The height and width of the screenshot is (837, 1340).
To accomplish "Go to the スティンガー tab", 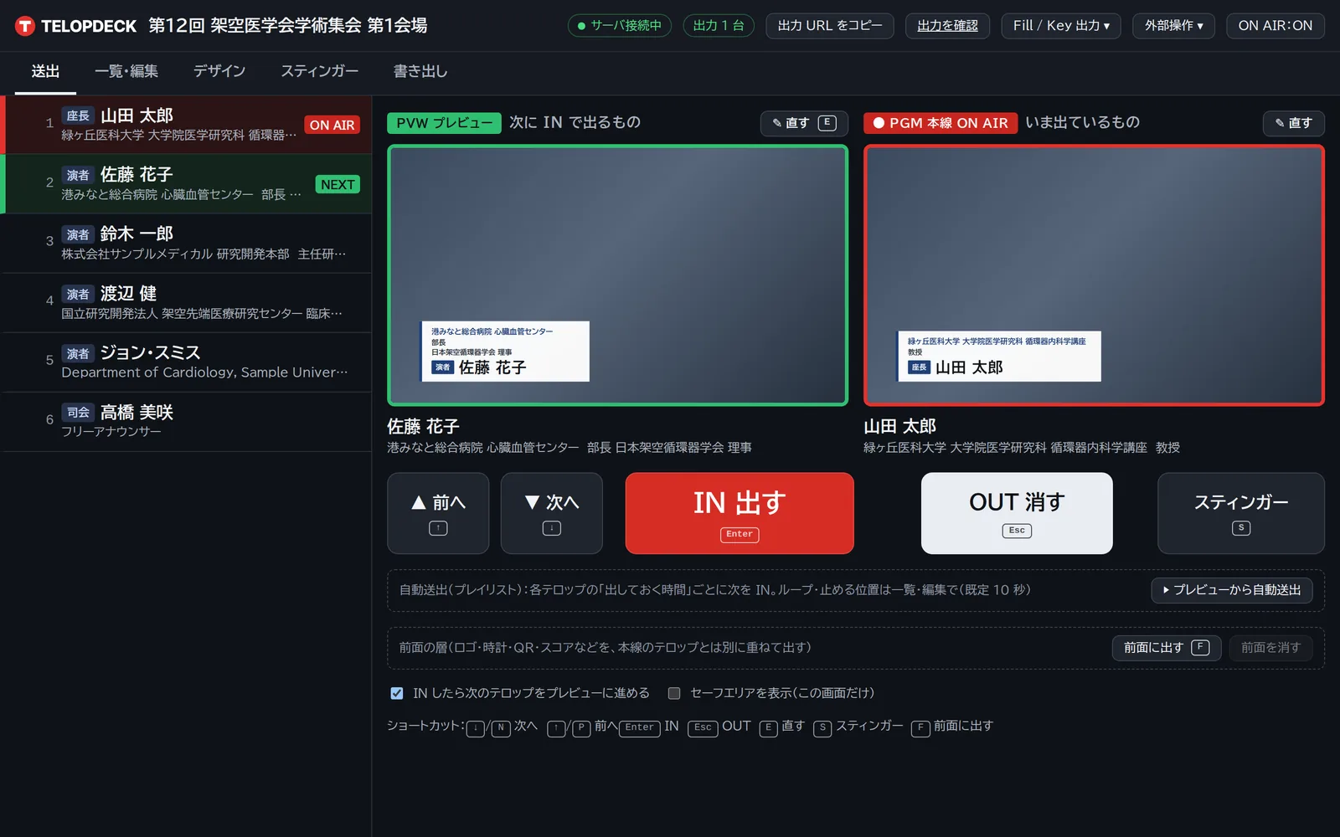I will (x=319, y=72).
